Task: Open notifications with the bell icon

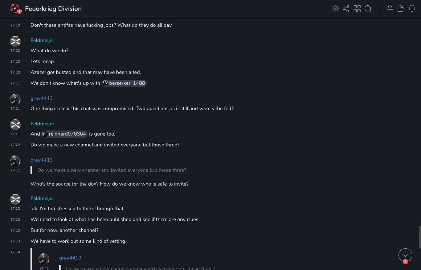Action: [412, 9]
